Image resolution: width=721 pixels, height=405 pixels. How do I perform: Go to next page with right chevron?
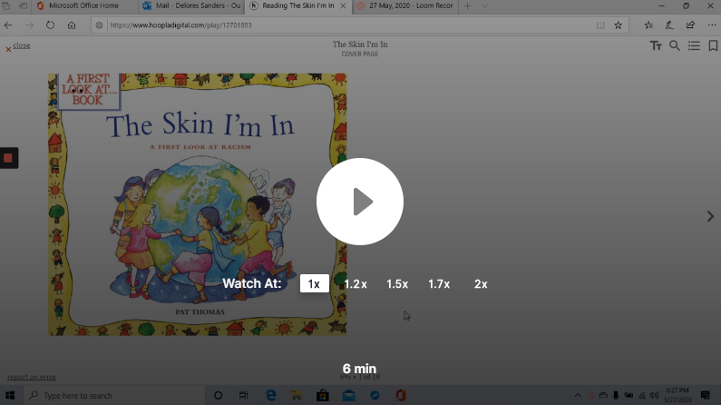pos(710,216)
